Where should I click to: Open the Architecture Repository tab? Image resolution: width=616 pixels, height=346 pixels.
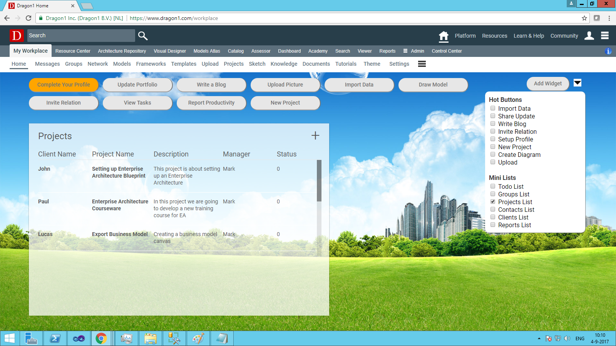122,51
